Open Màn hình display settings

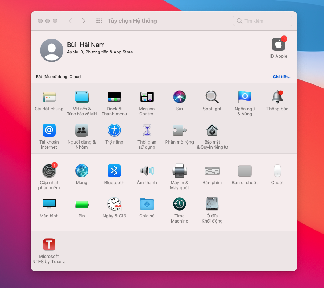49,204
